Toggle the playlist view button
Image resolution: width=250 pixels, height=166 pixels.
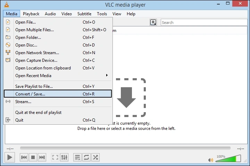coord(77,157)
